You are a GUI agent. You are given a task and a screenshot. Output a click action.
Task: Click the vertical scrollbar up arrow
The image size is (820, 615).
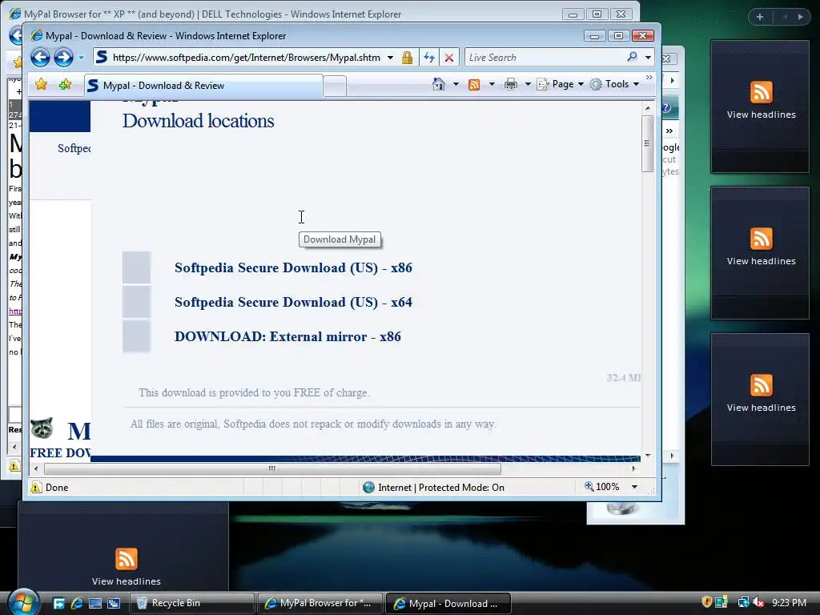pyautogui.click(x=647, y=108)
